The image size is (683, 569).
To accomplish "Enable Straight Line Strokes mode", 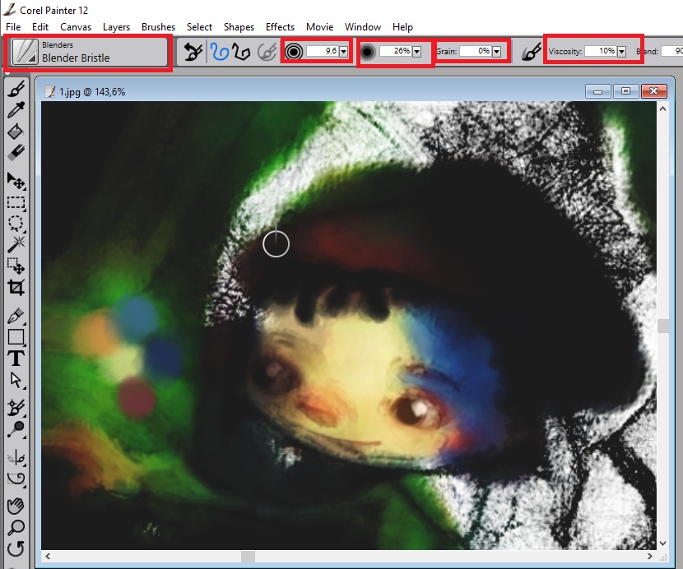I will pos(241,51).
